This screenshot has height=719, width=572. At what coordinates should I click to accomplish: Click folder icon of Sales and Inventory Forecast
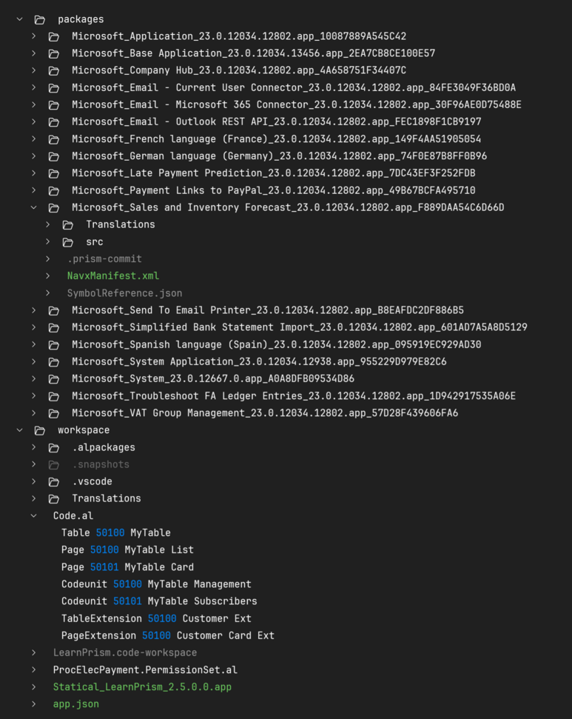pyautogui.click(x=54, y=208)
